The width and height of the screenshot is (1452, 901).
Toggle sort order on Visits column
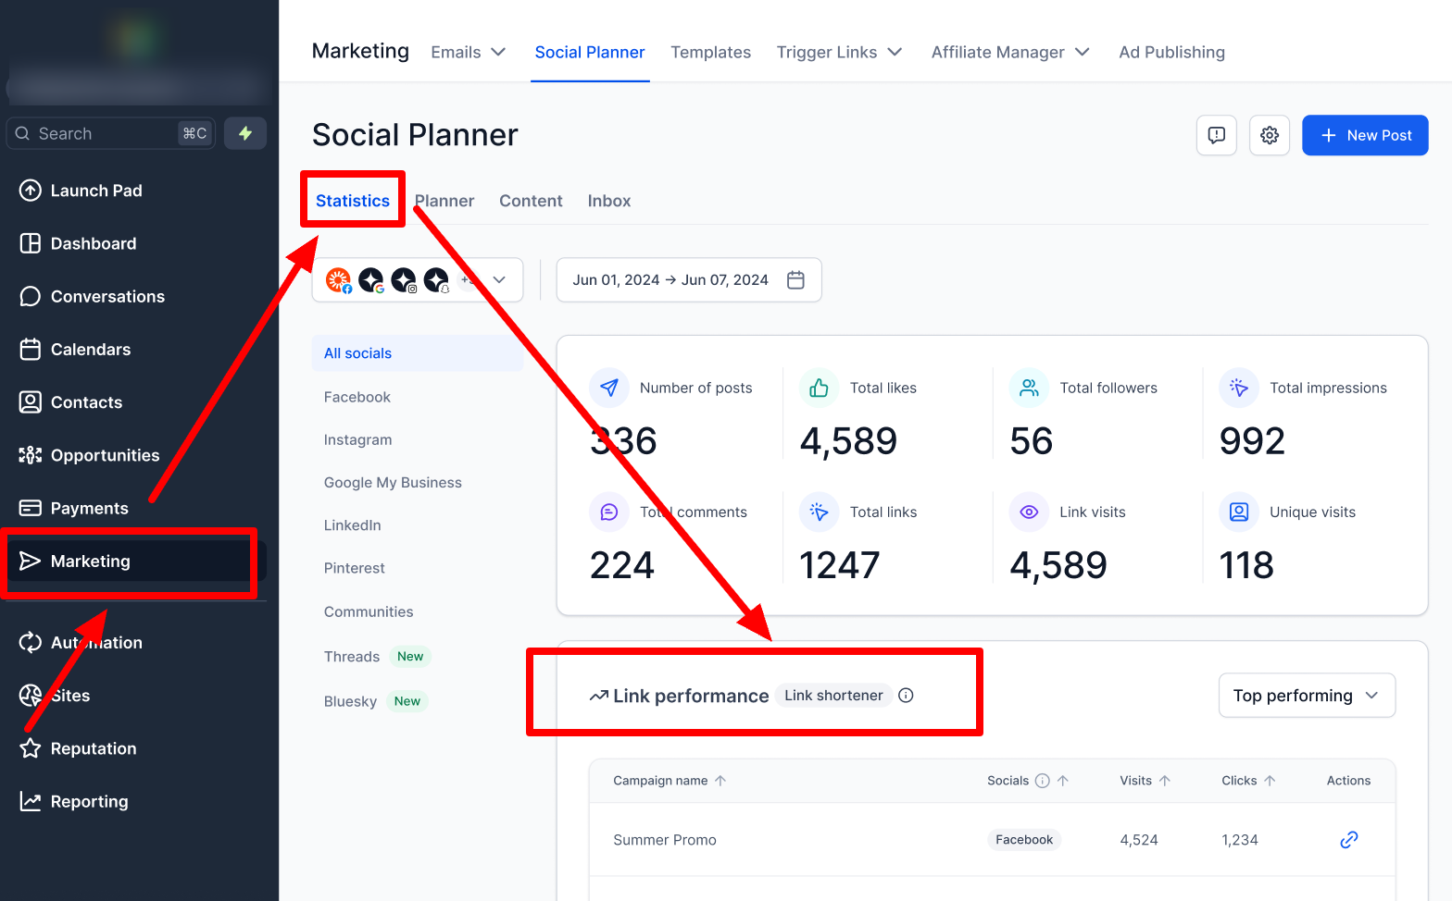(1165, 781)
